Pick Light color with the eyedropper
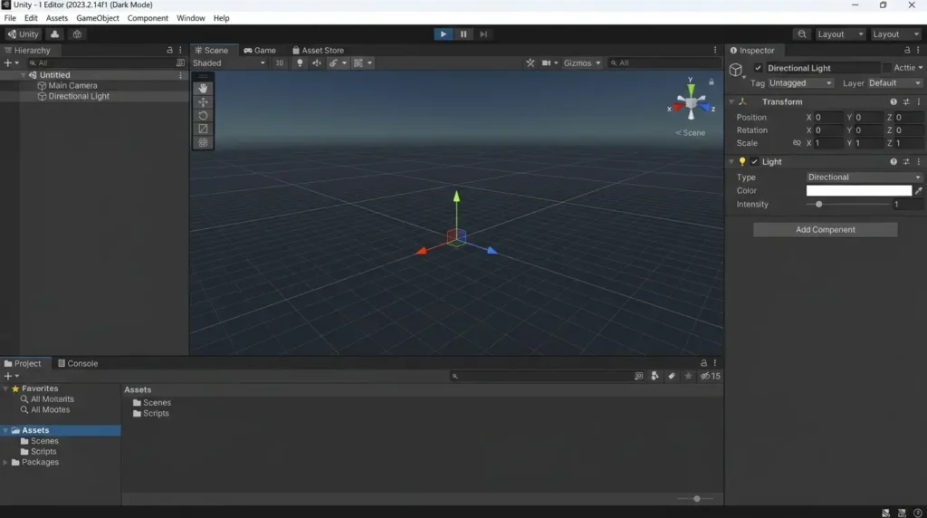This screenshot has width=927, height=518. point(918,190)
